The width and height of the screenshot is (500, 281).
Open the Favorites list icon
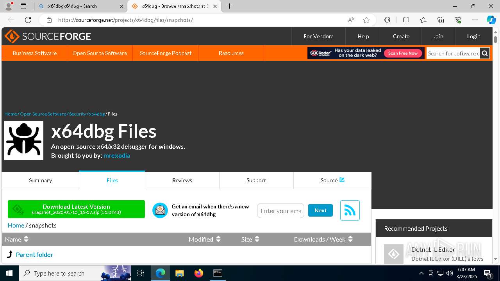point(423,20)
